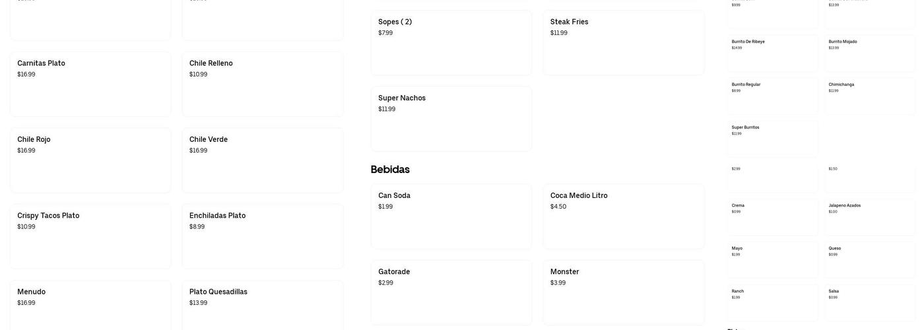
Task: Open the Chile Relleno item card
Action: coord(263,84)
